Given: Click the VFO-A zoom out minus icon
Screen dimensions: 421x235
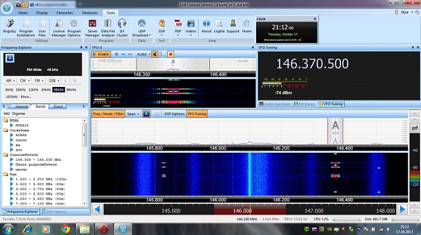Looking at the screenshot, I should pyautogui.click(x=123, y=54).
